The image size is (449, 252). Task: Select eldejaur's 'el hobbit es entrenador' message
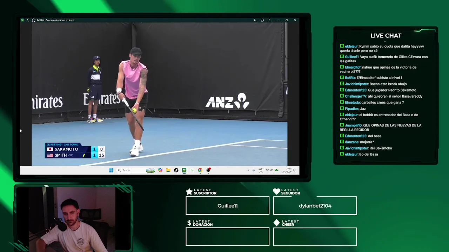379,117
